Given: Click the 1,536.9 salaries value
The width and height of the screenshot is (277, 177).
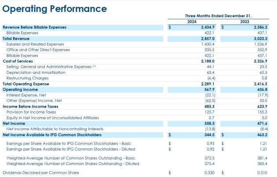Looking at the screenshot, I should coord(261,44).
